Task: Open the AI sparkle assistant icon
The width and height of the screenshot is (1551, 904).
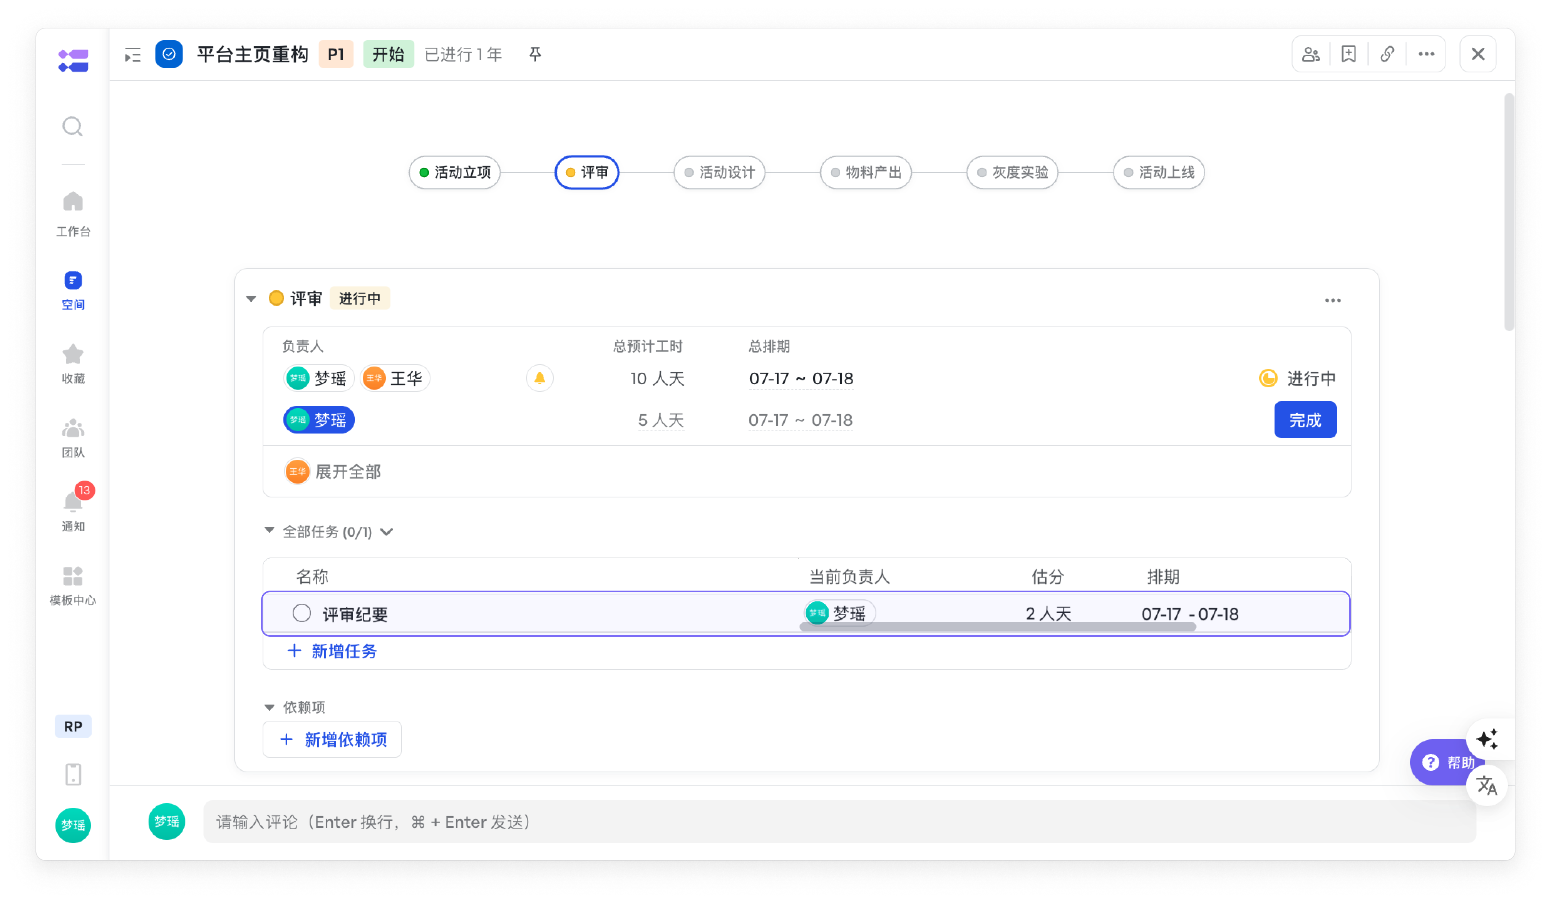Action: point(1487,739)
